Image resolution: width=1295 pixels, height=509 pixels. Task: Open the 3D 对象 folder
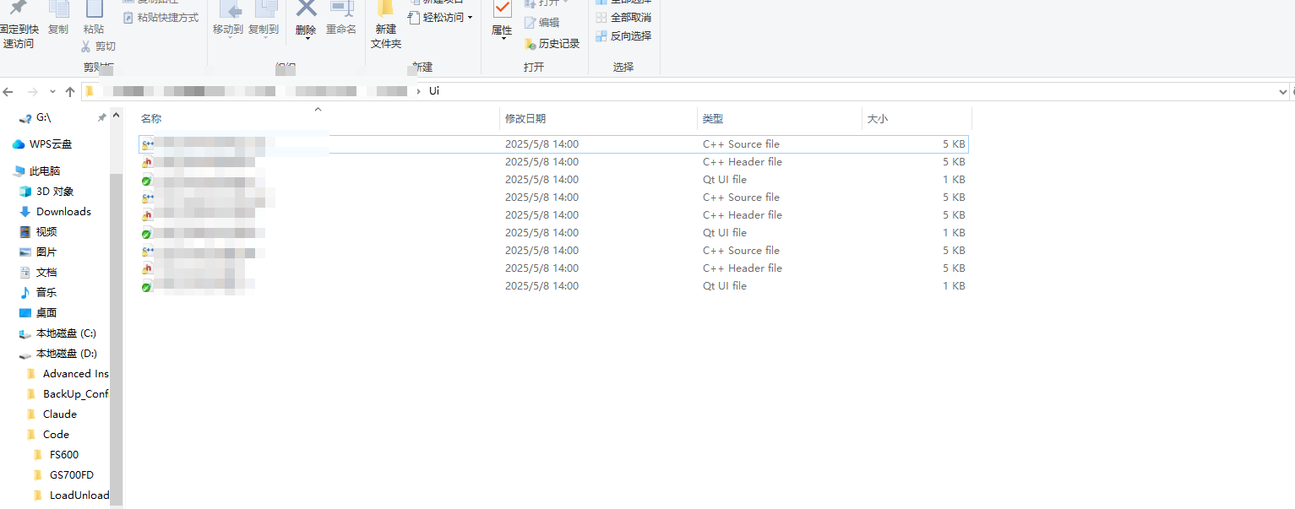click(47, 192)
